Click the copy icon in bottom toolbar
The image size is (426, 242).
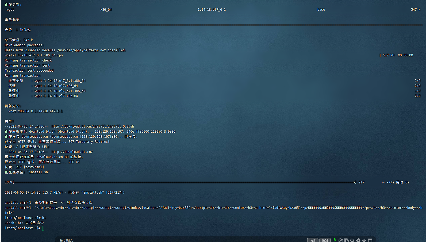341,240
